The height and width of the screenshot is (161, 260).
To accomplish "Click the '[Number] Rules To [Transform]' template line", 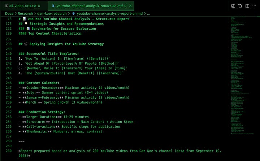I will 73,68.
